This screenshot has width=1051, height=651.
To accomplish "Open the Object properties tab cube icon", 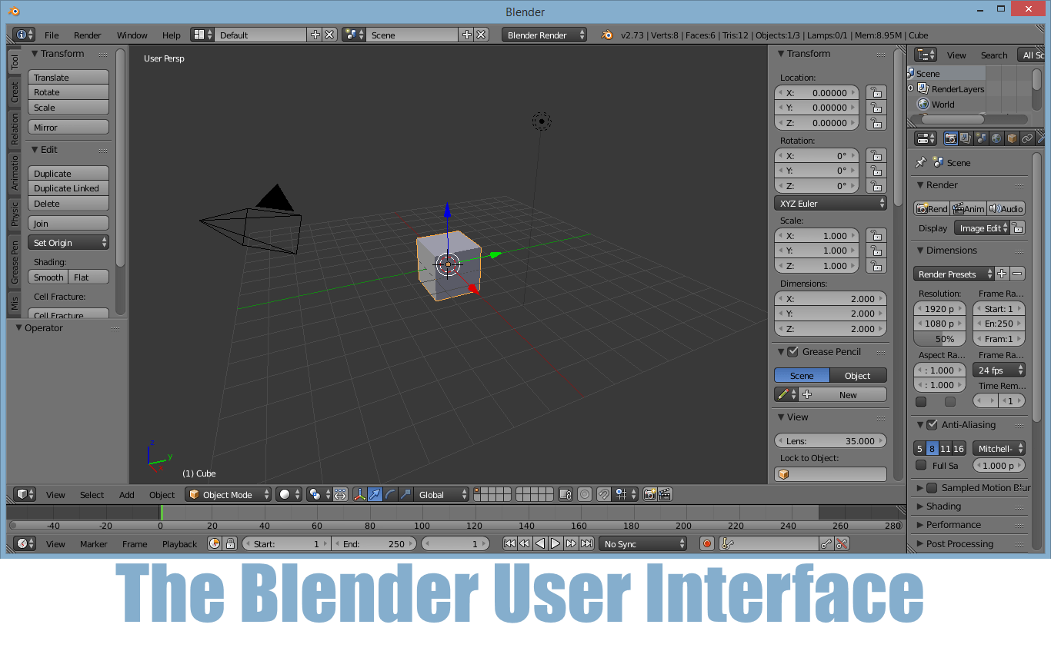I will click(x=1010, y=138).
